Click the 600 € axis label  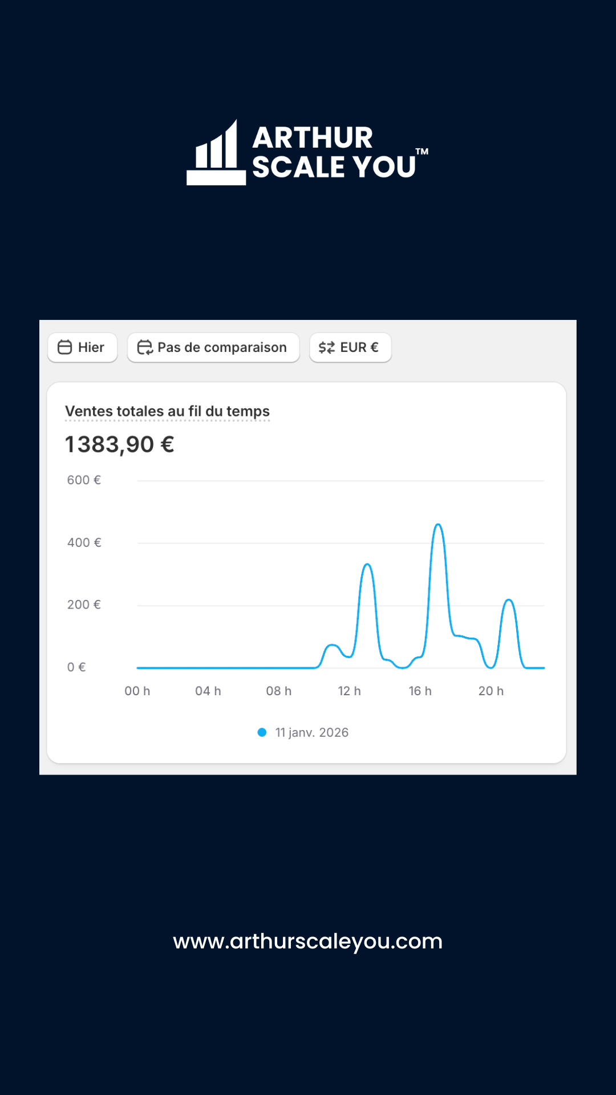pyautogui.click(x=84, y=480)
